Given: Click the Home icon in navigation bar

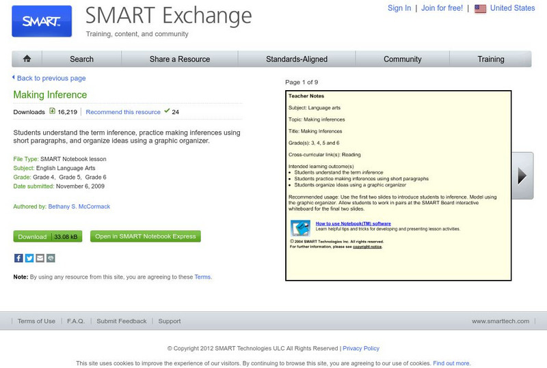Looking at the screenshot, I should click(27, 59).
